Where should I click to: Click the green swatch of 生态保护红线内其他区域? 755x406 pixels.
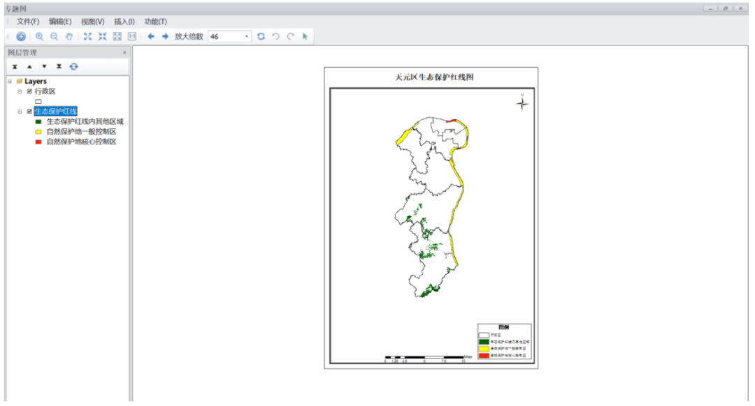38,121
